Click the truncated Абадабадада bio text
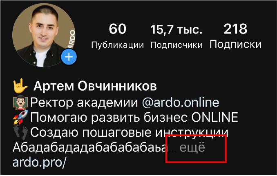This screenshot has width=277, height=176. (x=90, y=147)
